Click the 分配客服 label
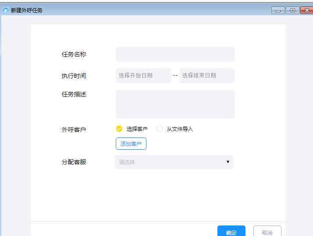Viewport: 313px width, 236px height. (x=74, y=162)
